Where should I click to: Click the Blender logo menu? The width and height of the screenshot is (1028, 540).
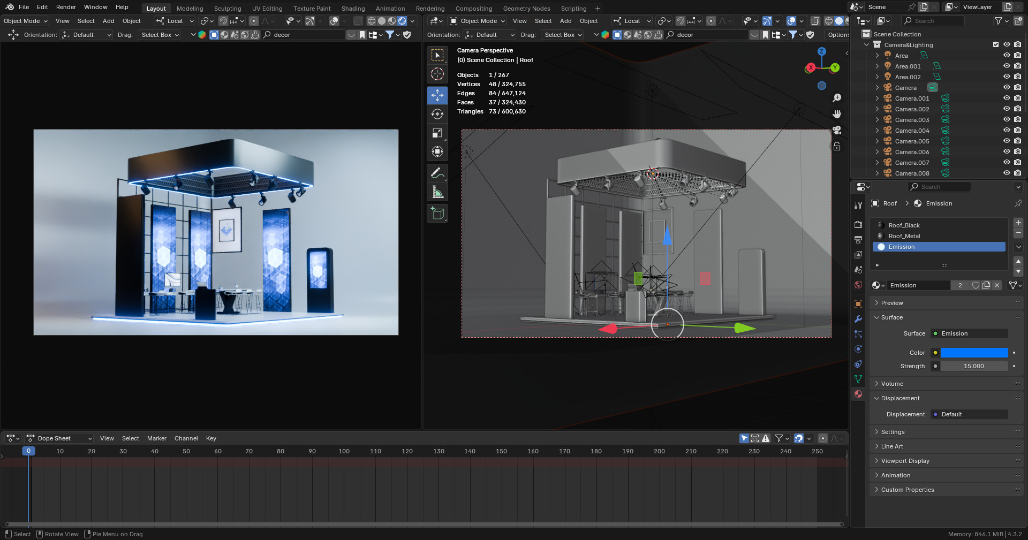[x=10, y=7]
